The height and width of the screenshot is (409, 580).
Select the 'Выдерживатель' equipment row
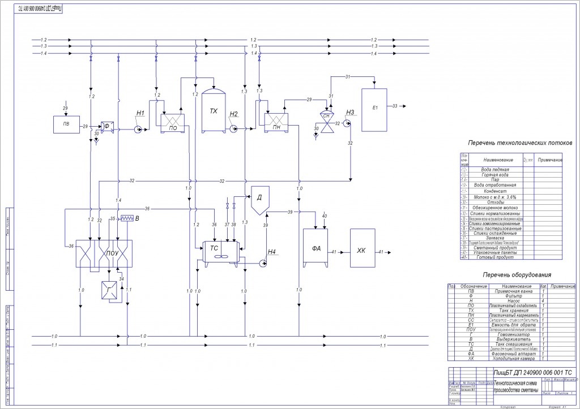pos(511,339)
